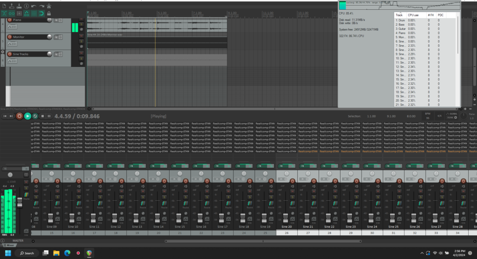Toggle phase invert on Sine 23 channel
The width and height of the screenshot is (477, 259).
click(356, 213)
